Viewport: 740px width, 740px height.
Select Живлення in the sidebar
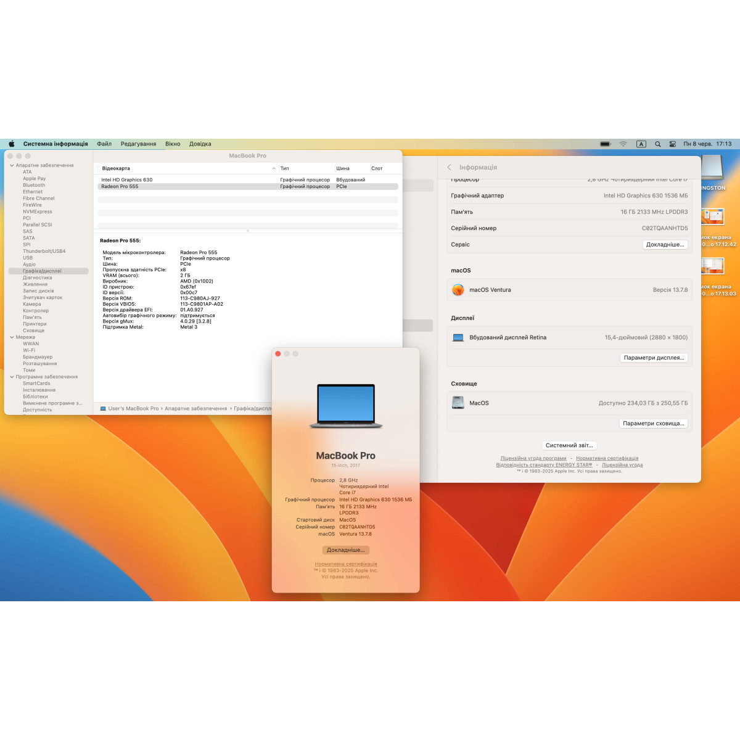point(35,284)
